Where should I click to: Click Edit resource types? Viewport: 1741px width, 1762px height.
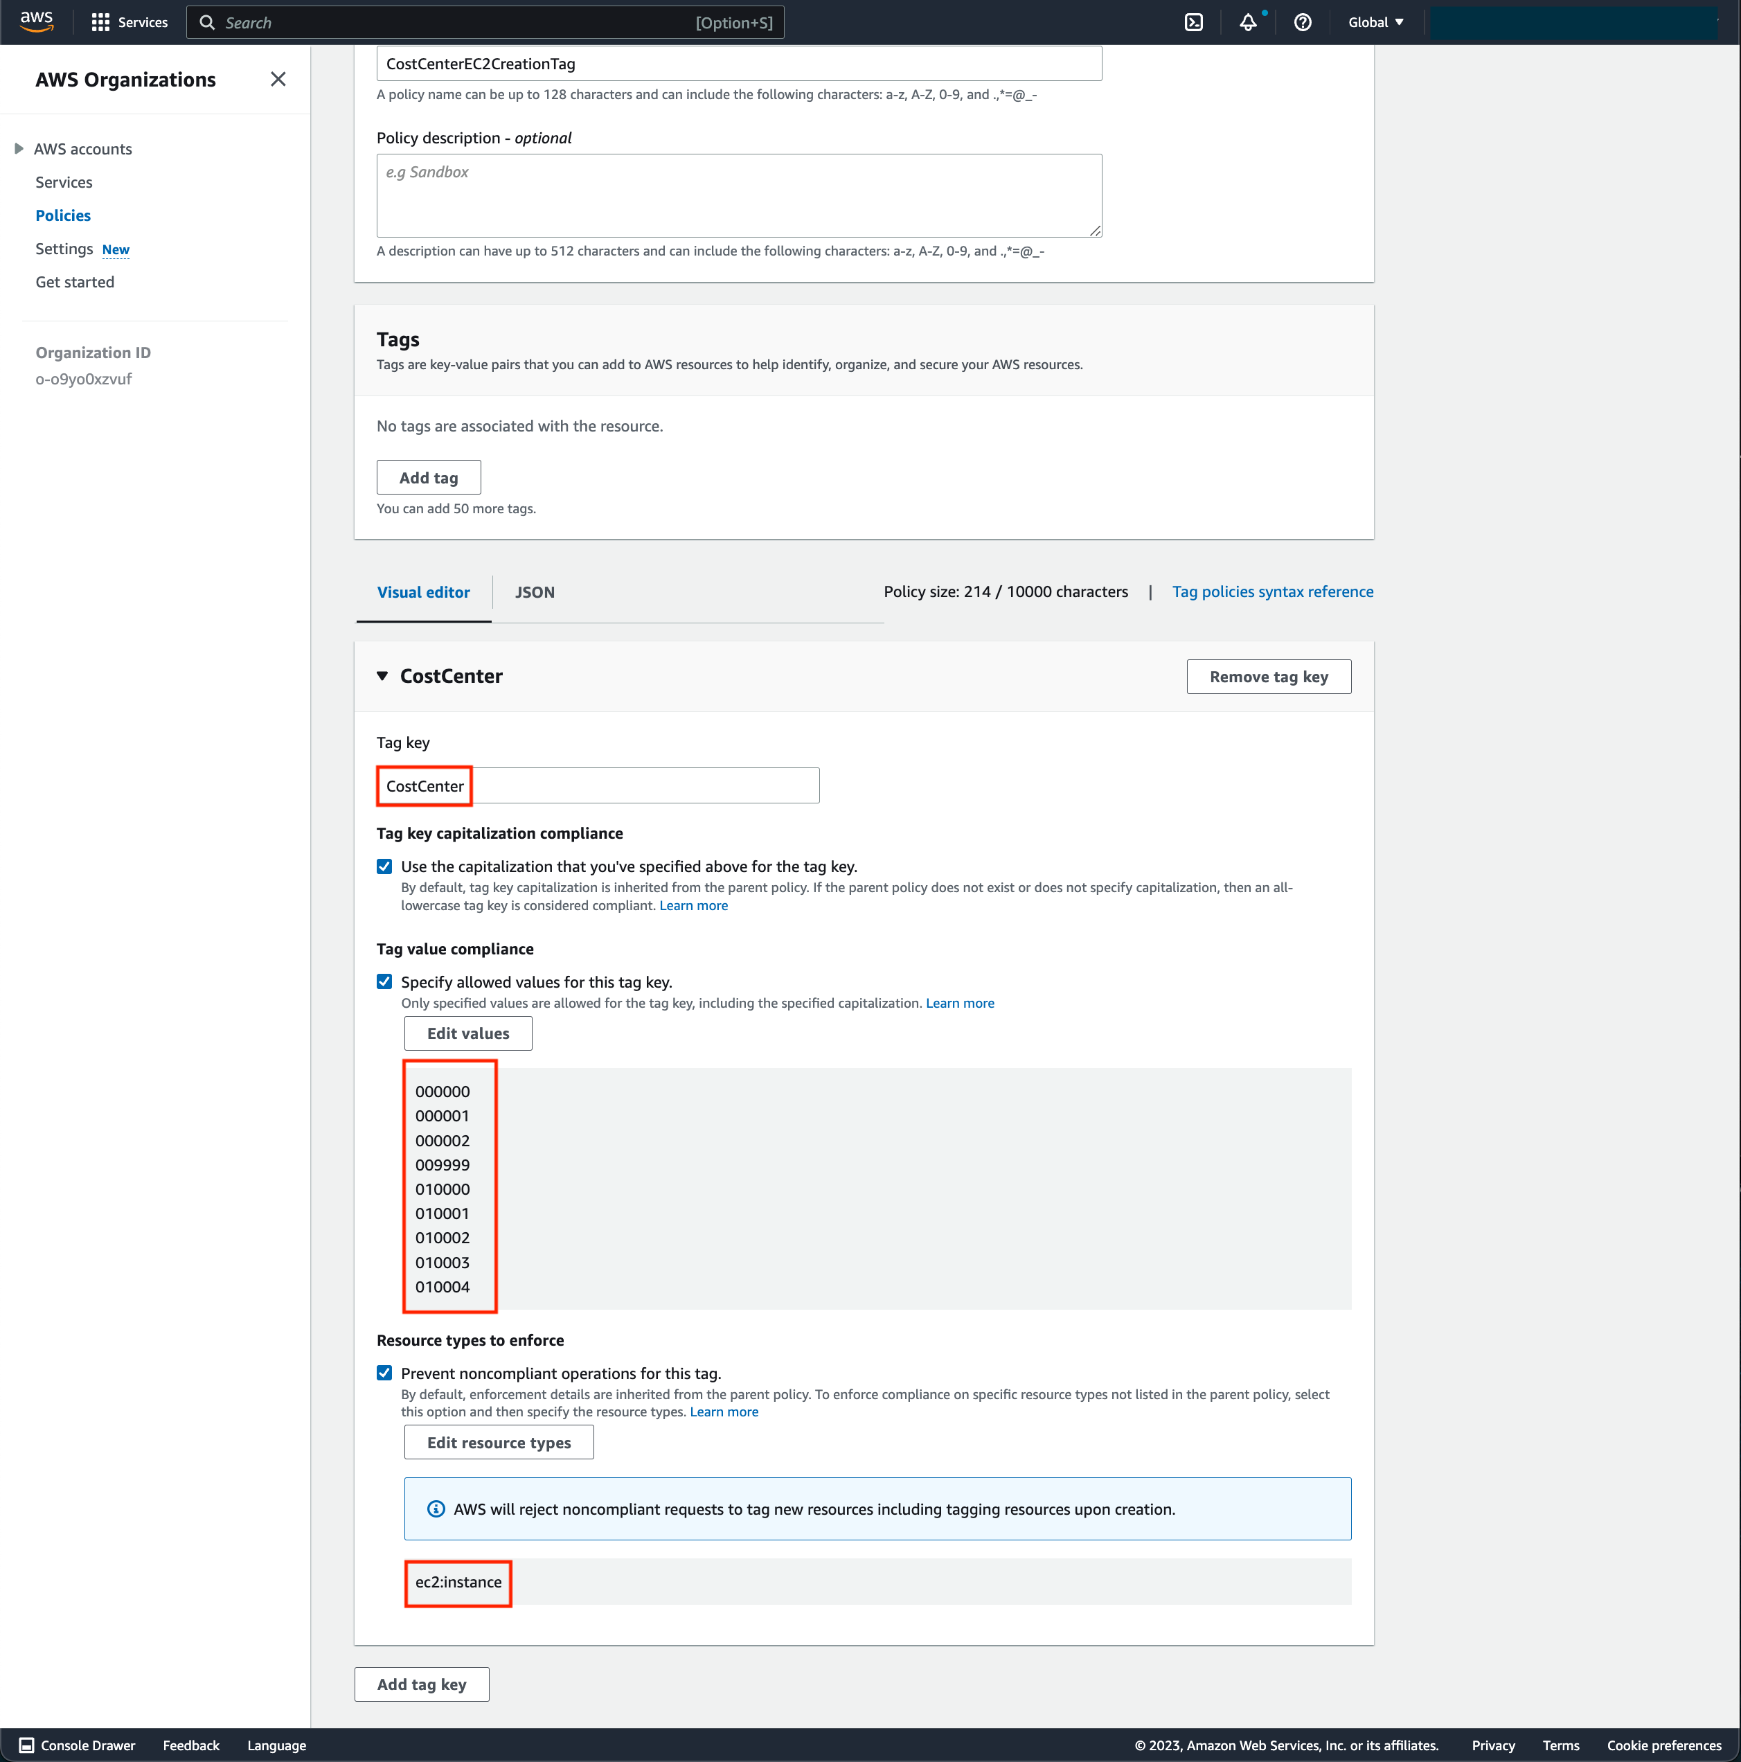click(x=498, y=1442)
